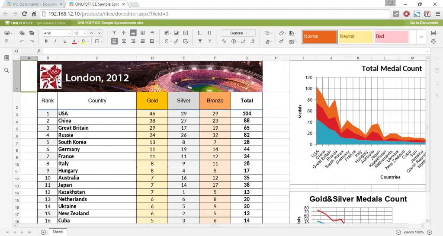Image resolution: width=443 pixels, height=236 pixels.
Task: Click the Go to Documents link
Action: [x=424, y=23]
